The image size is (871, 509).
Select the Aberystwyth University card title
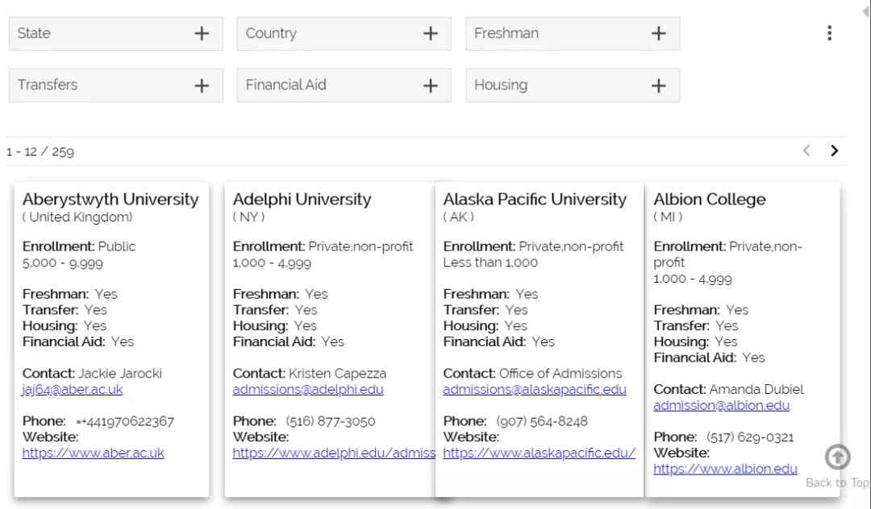click(x=110, y=200)
